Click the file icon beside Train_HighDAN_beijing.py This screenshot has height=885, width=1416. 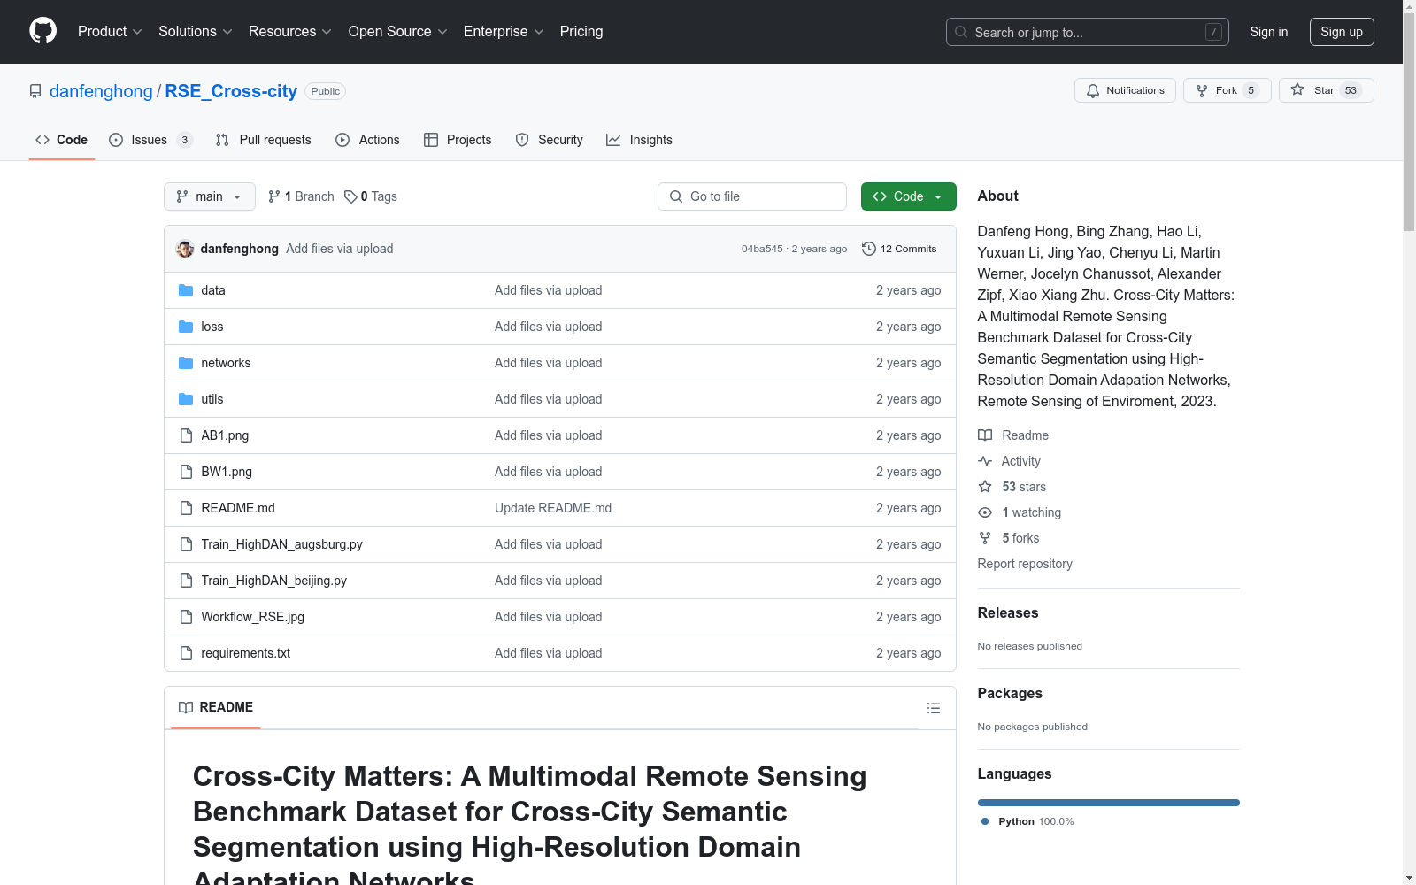186,581
